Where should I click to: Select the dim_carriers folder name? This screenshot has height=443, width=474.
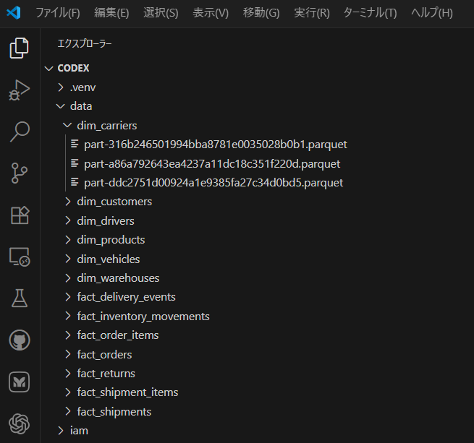(106, 126)
